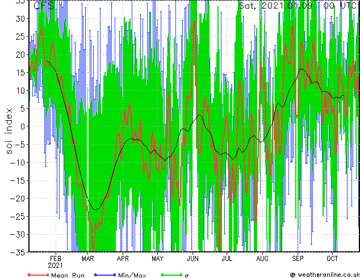The width and height of the screenshot is (360, 278).
Task: Click the '5' y-axis tick label
Action: point(23,108)
